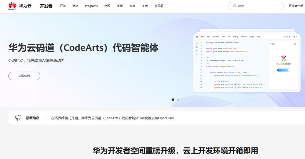This screenshot has height=159, width=305.
Task: Open the 支持 menu
Action: [x=145, y=6]
